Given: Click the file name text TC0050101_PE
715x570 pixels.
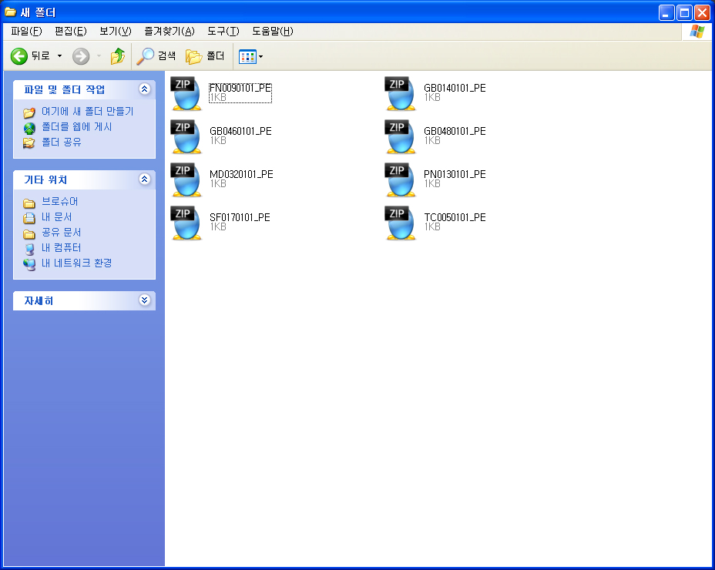Looking at the screenshot, I should click(455, 217).
